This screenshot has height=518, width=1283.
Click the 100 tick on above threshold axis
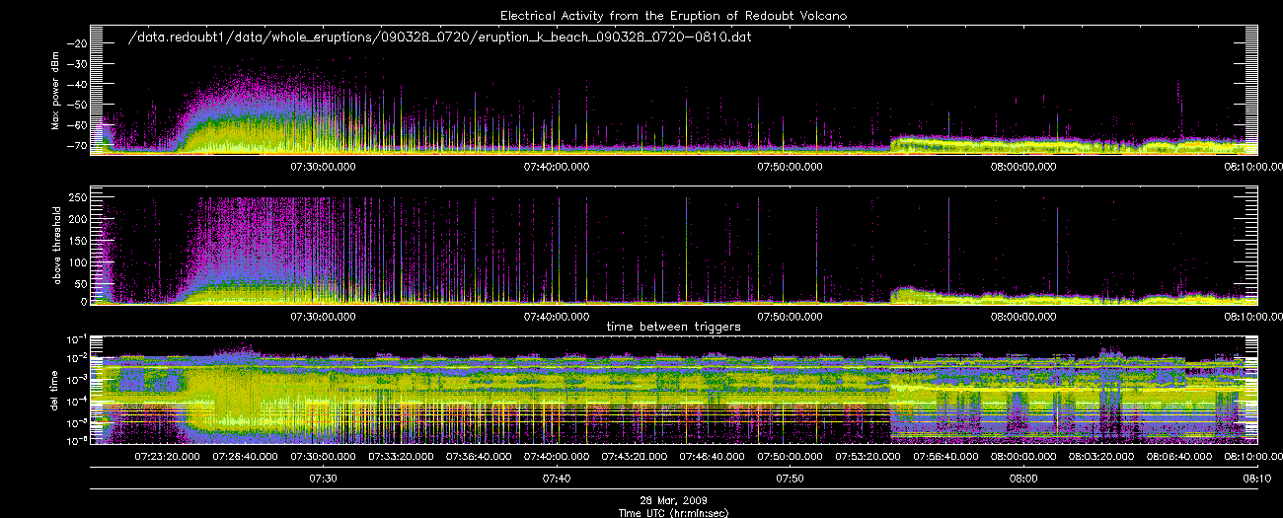click(x=79, y=260)
